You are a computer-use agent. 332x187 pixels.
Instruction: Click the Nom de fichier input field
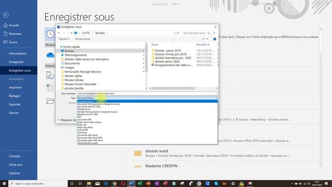coord(146,94)
